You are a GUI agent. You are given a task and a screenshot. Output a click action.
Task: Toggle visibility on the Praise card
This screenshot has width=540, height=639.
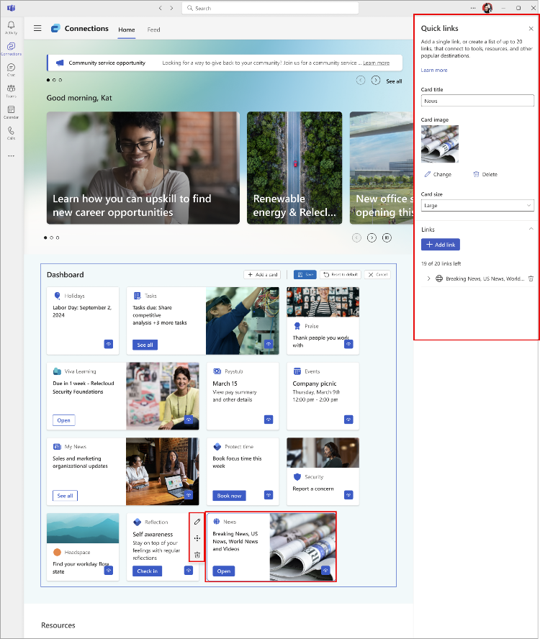tap(348, 345)
